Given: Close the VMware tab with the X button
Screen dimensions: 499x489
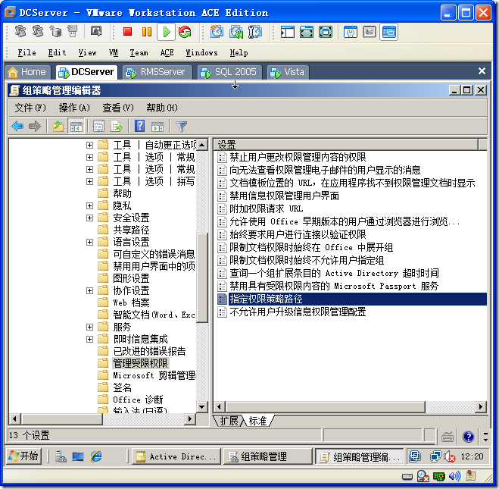Looking at the screenshot, I should coord(482,71).
